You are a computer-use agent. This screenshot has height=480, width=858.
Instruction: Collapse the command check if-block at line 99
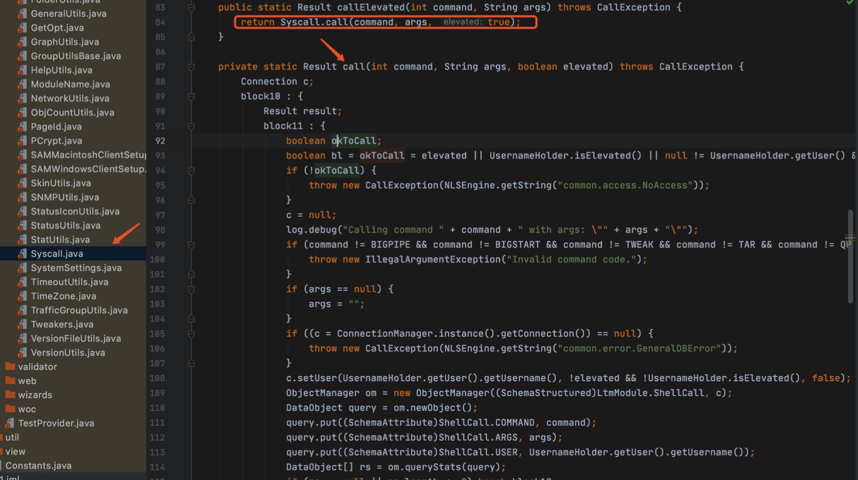(x=191, y=245)
